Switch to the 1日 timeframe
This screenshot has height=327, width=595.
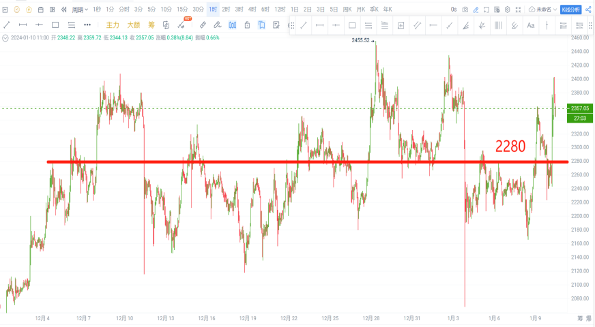point(295,10)
